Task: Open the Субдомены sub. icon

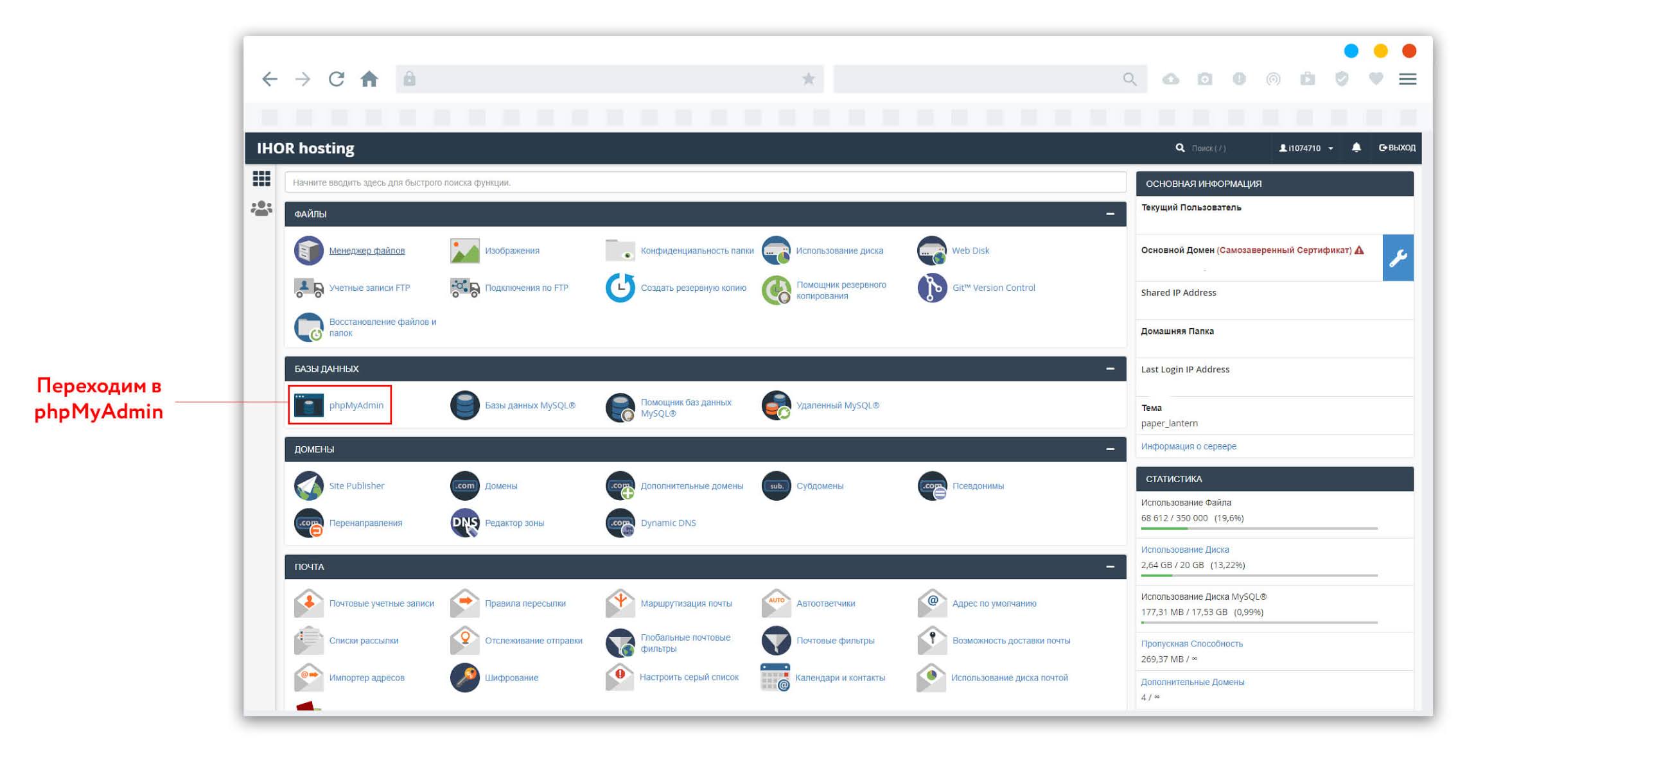Action: pyautogui.click(x=776, y=485)
